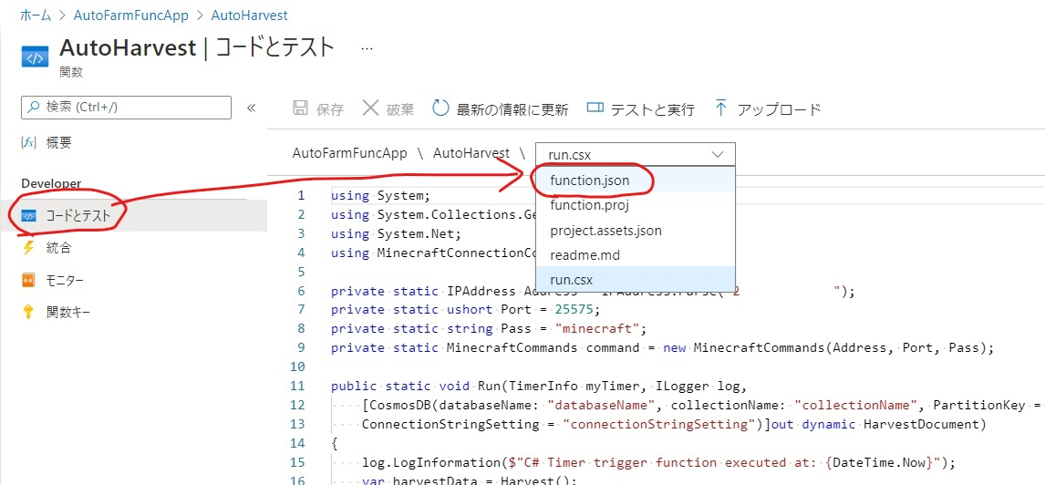Click line number 14 in the gutter
1045x485 pixels.
[x=296, y=443]
